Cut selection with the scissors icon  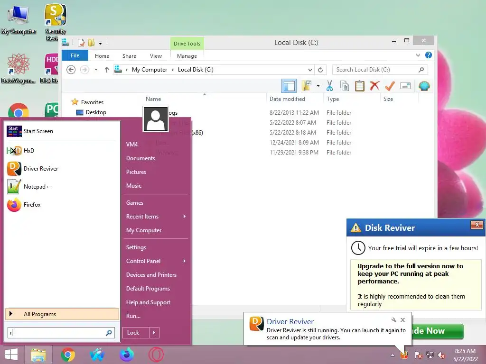tap(329, 86)
